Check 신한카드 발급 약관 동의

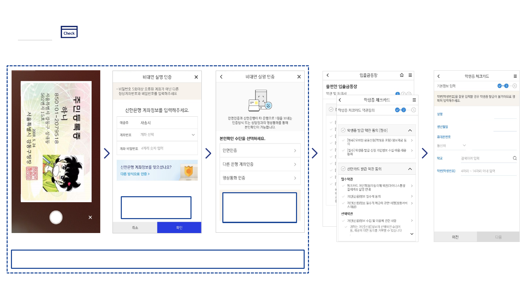[343, 169]
